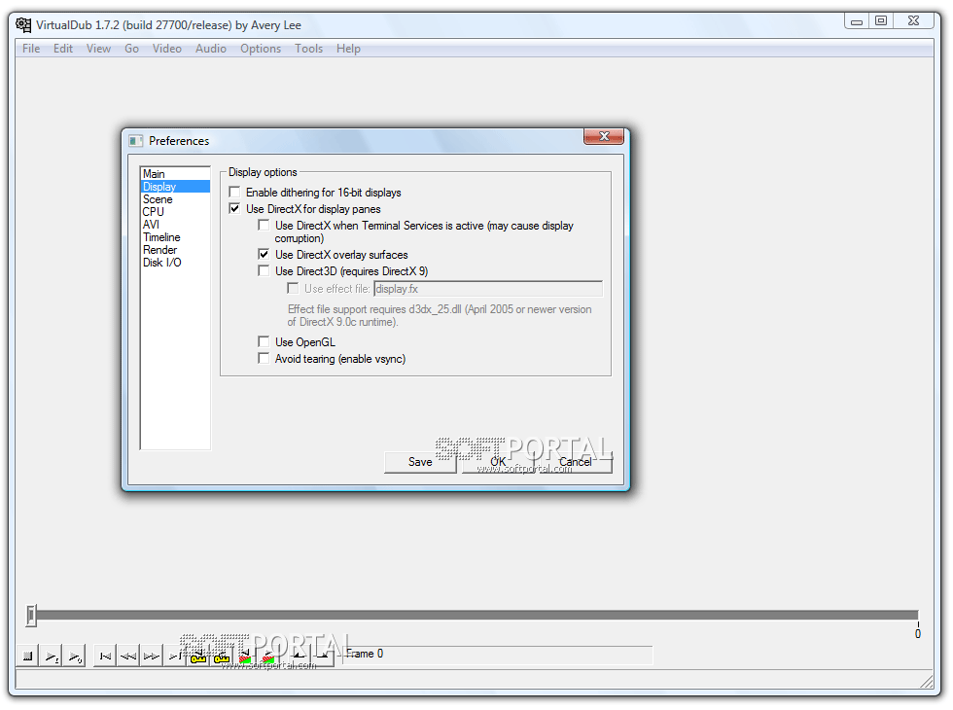Open the Video menu
This screenshot has width=953, height=710.
[x=167, y=49]
